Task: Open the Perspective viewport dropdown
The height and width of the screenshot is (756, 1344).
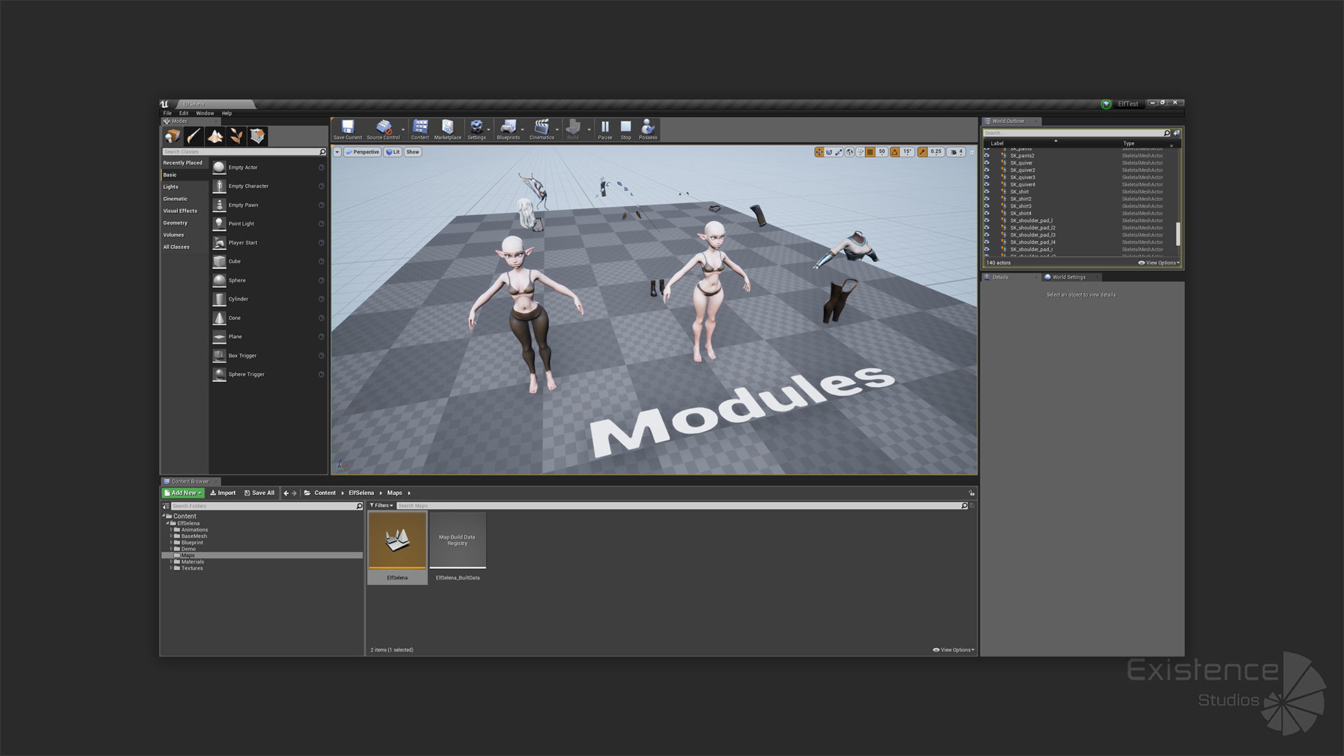Action: tap(363, 152)
